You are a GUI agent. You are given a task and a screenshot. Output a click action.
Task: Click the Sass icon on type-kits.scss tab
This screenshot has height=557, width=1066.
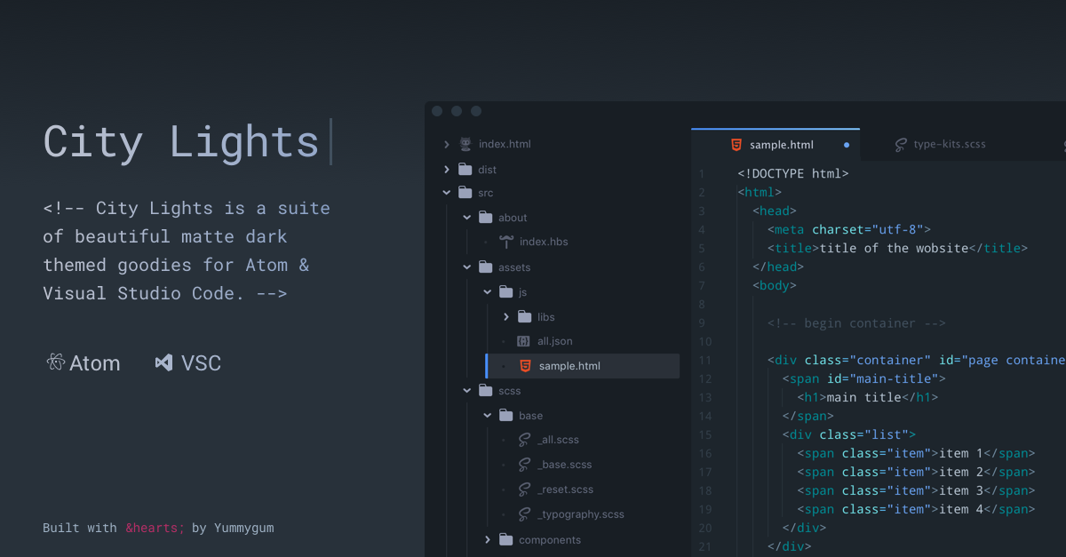pyautogui.click(x=901, y=144)
